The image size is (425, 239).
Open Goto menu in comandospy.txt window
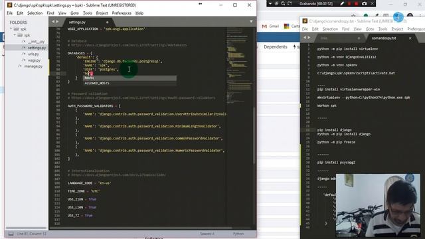(x=370, y=29)
